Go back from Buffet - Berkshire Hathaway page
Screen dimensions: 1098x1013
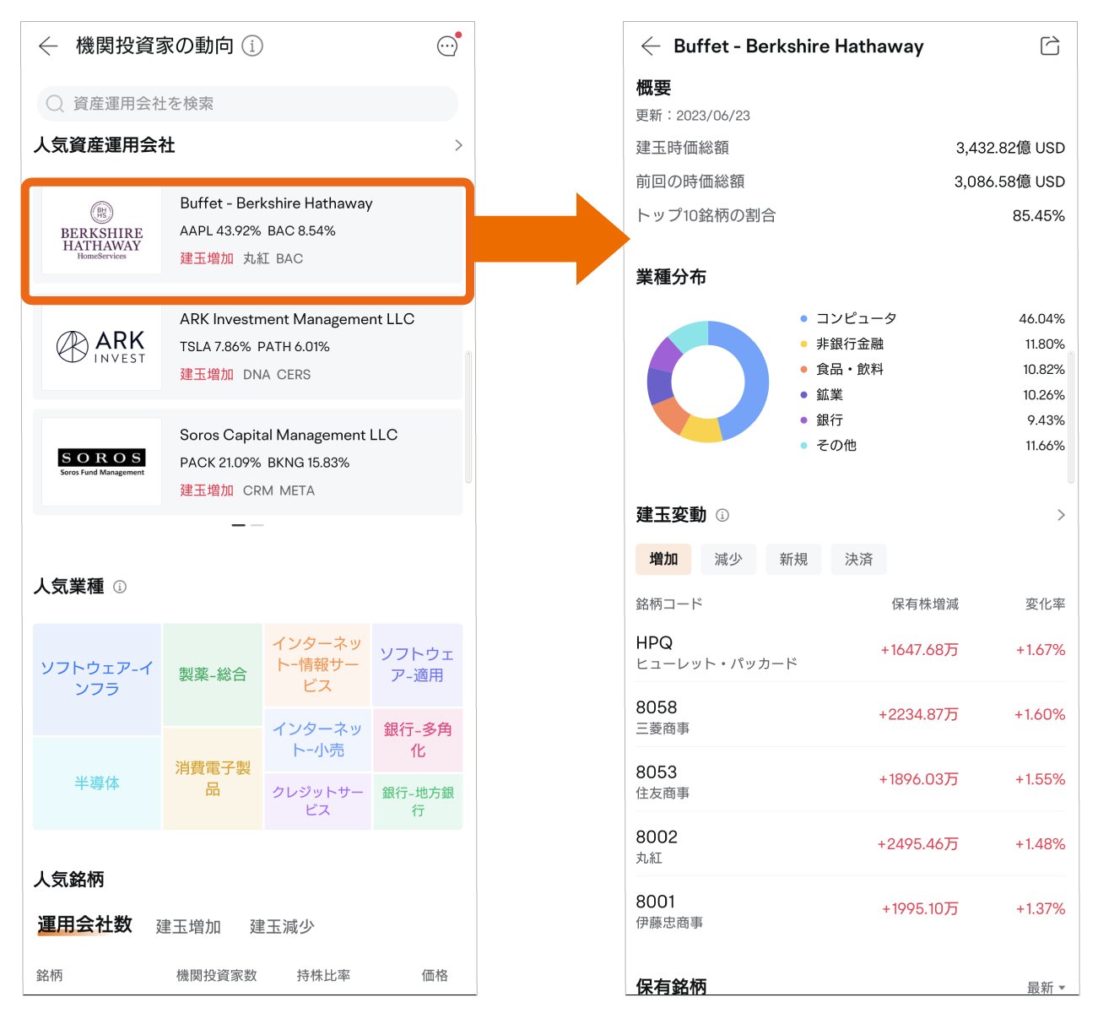650,46
